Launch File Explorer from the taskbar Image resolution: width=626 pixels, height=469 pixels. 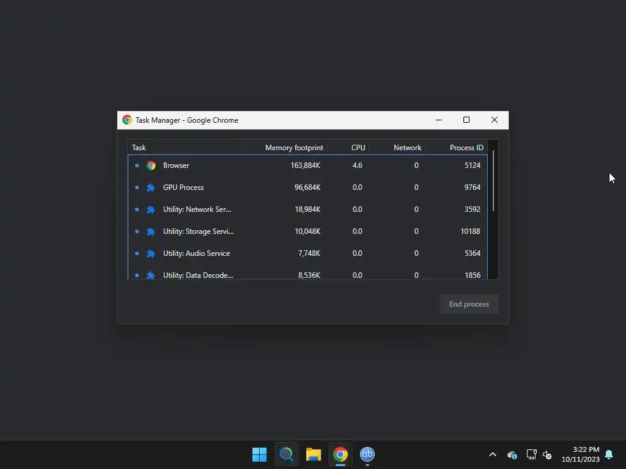(x=314, y=454)
